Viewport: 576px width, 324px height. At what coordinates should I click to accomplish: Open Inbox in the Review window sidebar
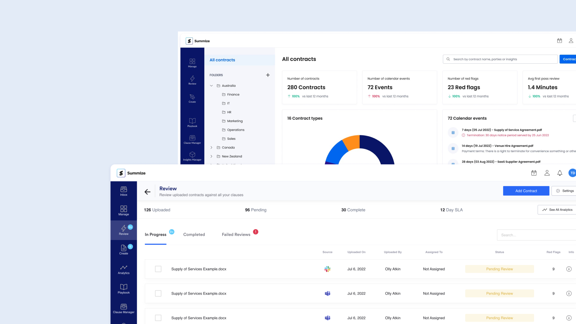pos(124,191)
